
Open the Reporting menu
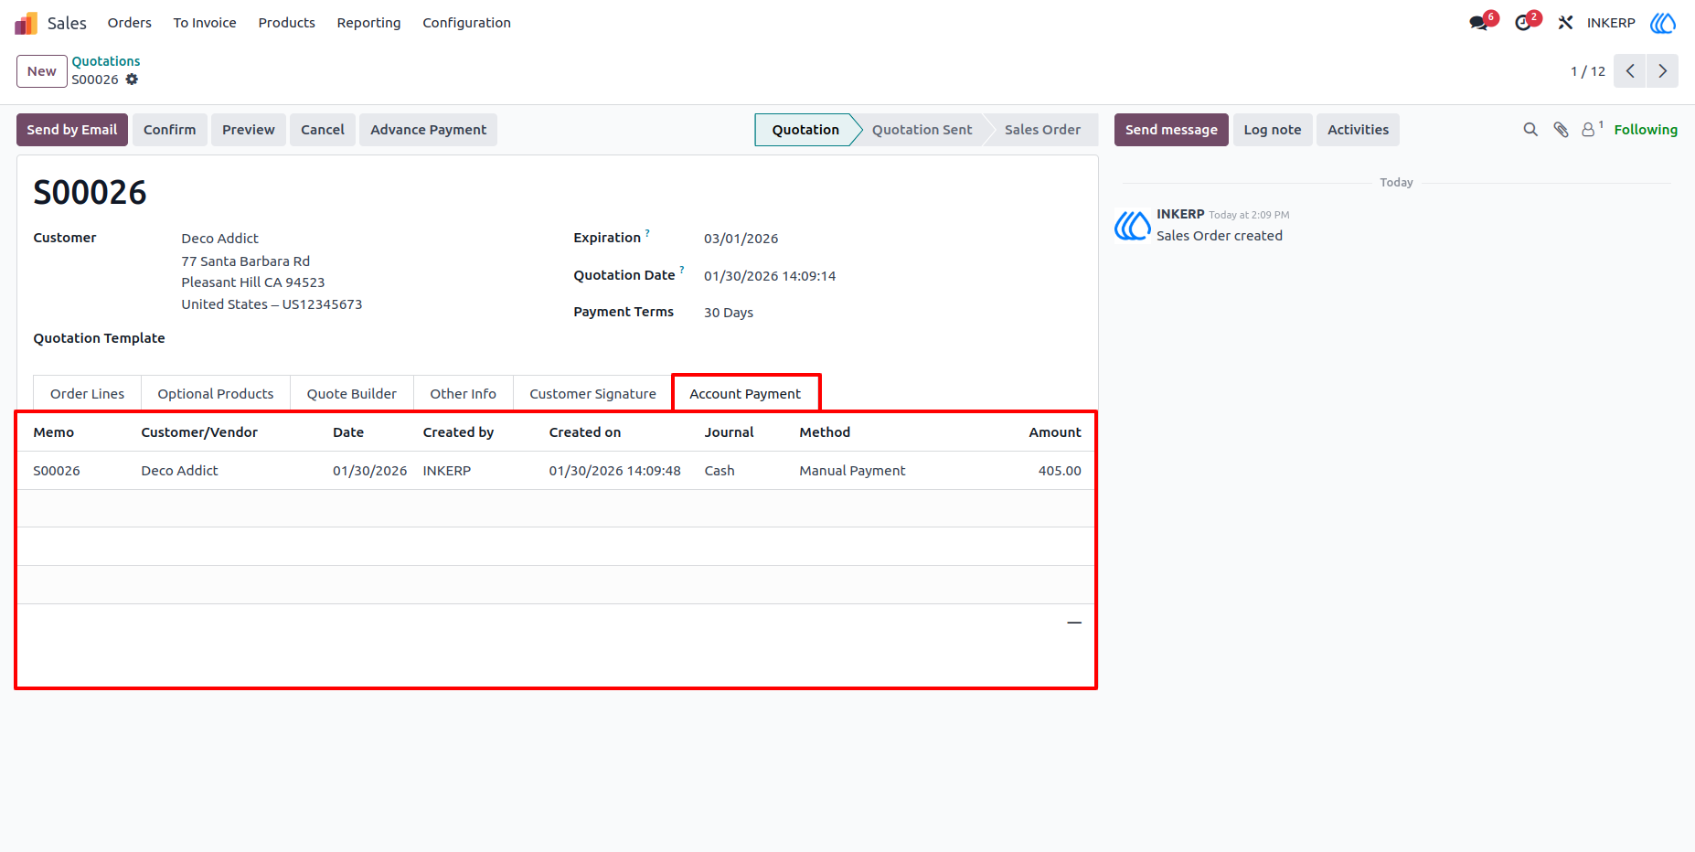(368, 23)
